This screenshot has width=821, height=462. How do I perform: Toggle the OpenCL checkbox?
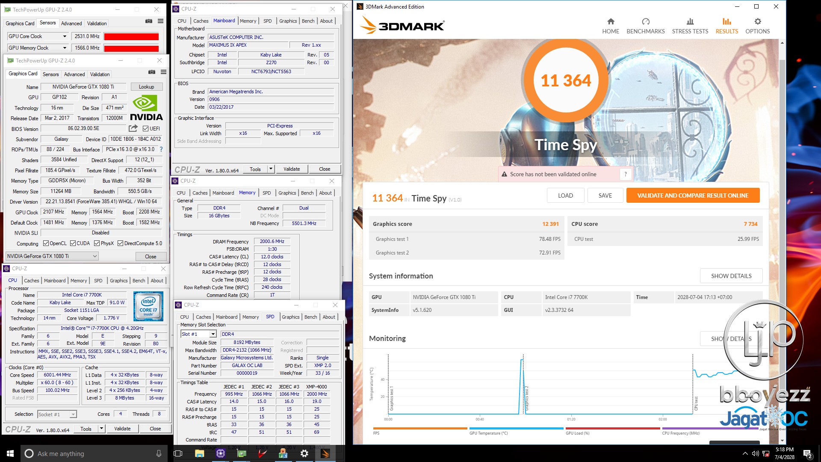(x=46, y=243)
